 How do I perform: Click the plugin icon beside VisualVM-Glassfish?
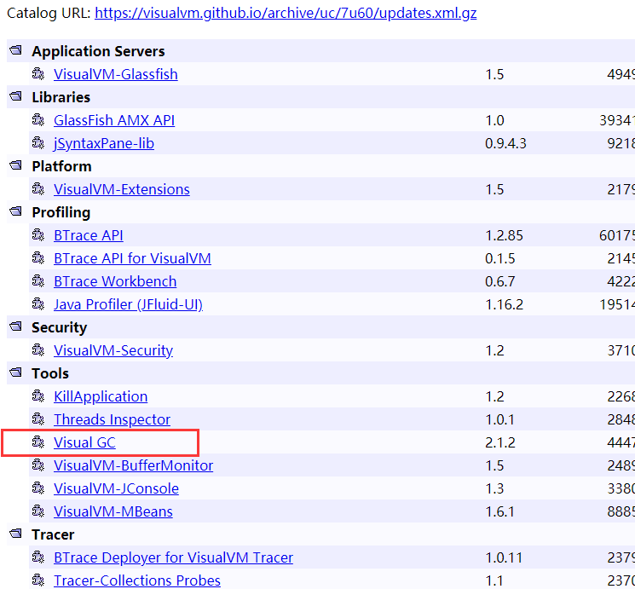click(x=38, y=74)
